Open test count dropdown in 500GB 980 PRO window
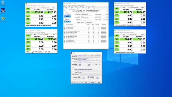 32,8
